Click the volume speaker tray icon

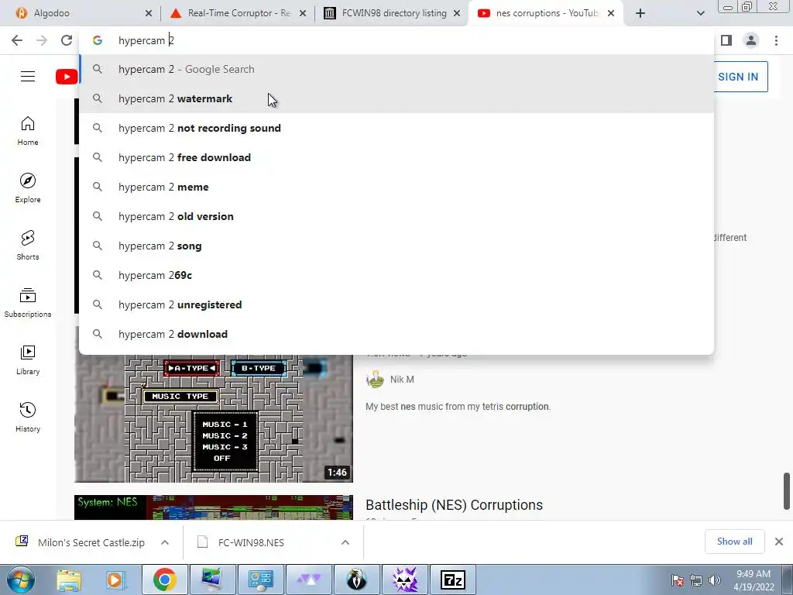point(714,580)
